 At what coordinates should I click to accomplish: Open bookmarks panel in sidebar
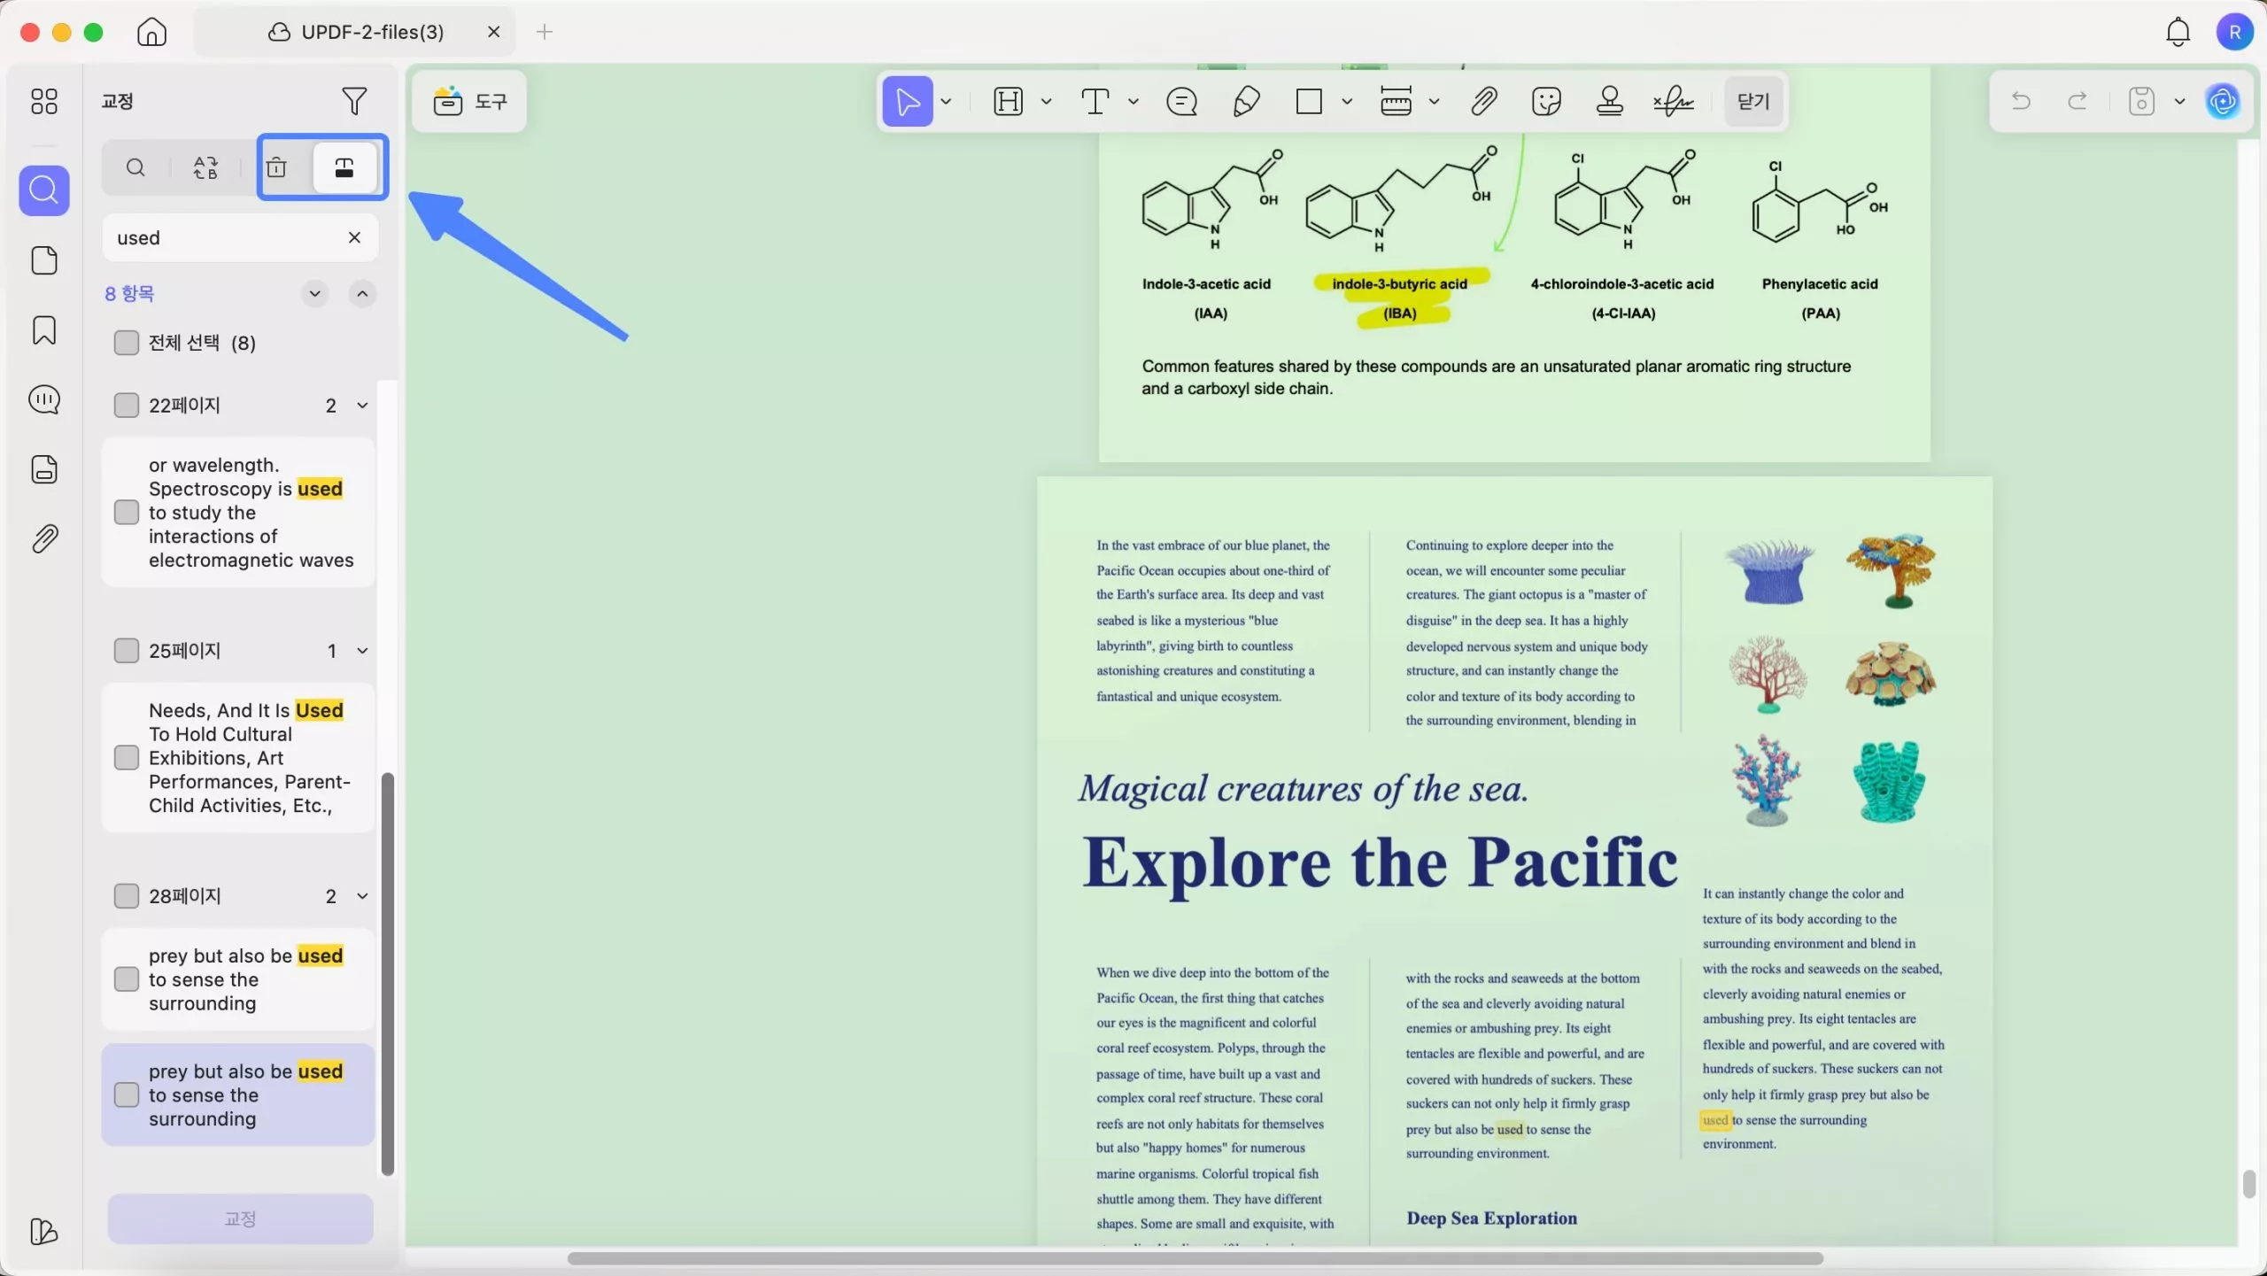[44, 330]
